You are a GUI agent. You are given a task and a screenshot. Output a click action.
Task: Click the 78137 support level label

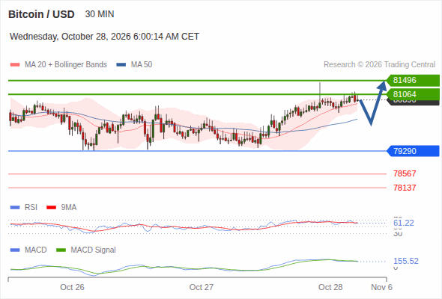click(x=405, y=188)
